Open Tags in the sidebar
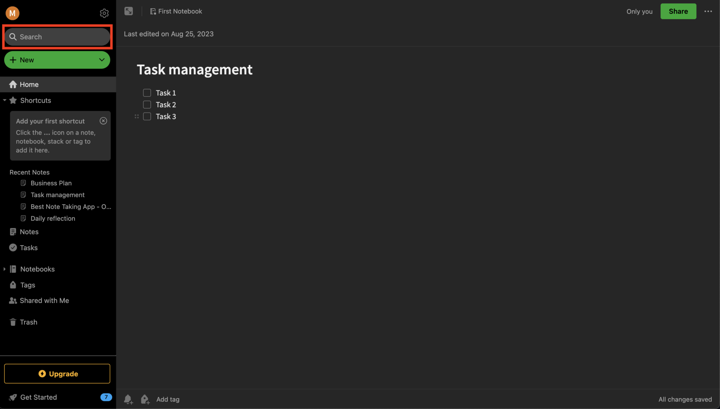 tap(27, 285)
